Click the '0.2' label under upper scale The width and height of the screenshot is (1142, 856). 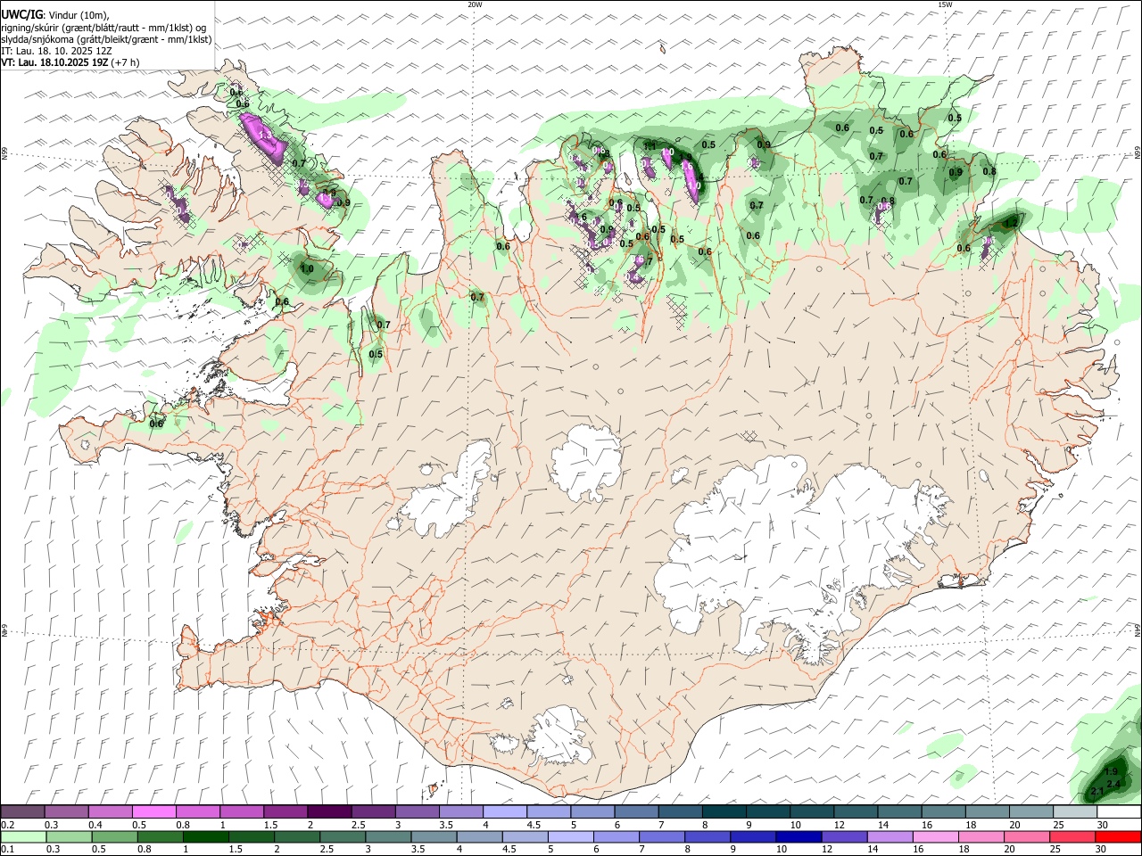tap(7, 825)
